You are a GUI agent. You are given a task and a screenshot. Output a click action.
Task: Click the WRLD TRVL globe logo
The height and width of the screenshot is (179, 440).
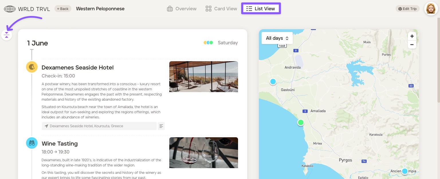point(10,9)
